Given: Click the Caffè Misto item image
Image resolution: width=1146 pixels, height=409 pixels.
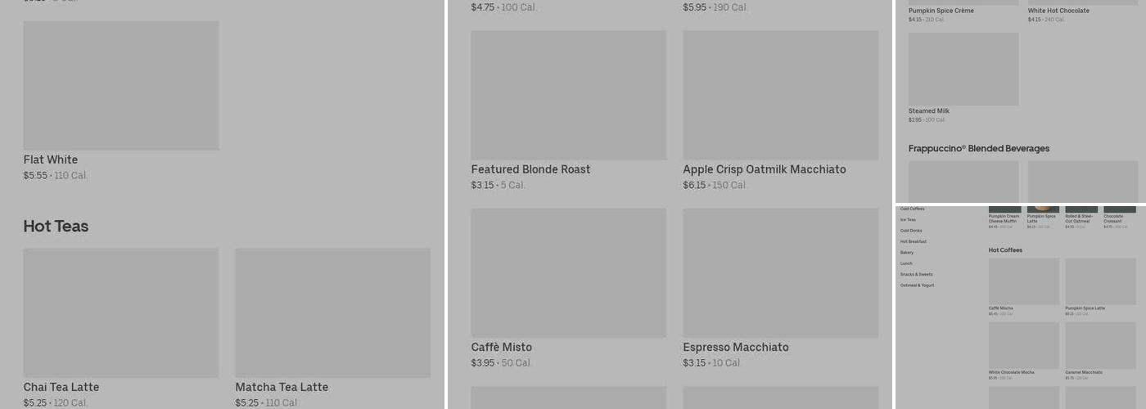Looking at the screenshot, I should 568,272.
